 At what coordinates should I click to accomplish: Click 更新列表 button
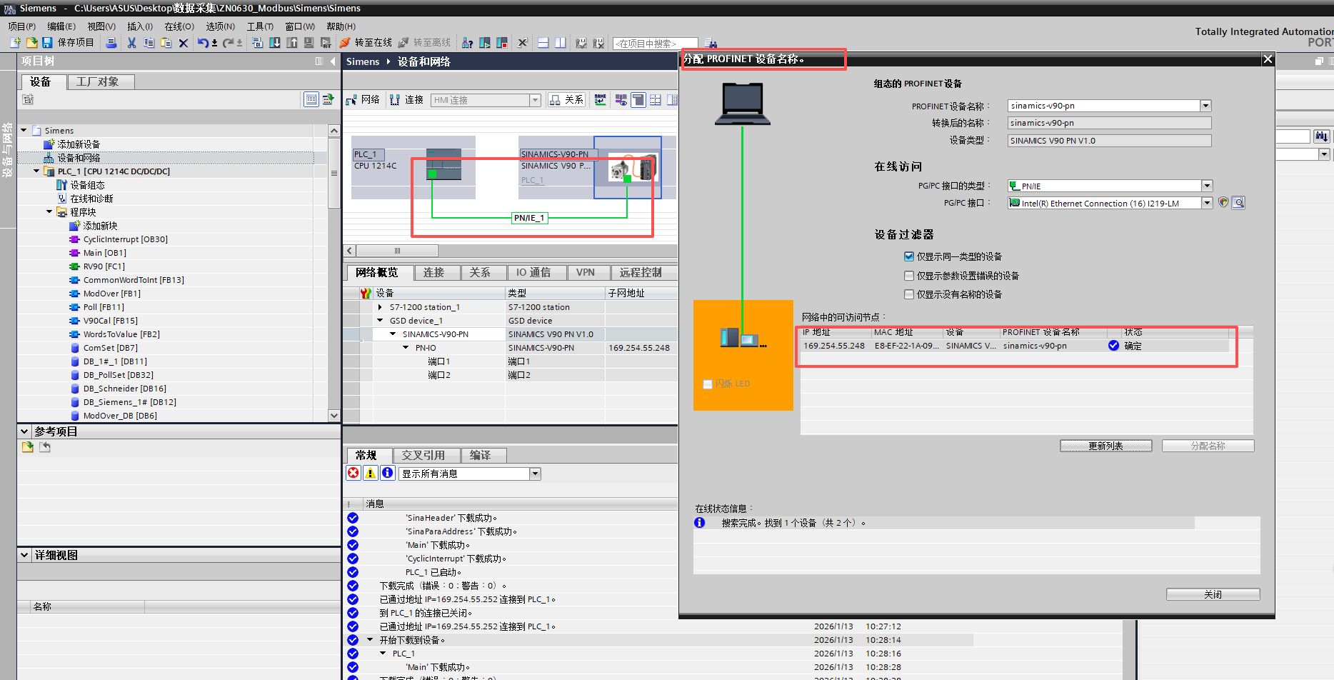1105,446
